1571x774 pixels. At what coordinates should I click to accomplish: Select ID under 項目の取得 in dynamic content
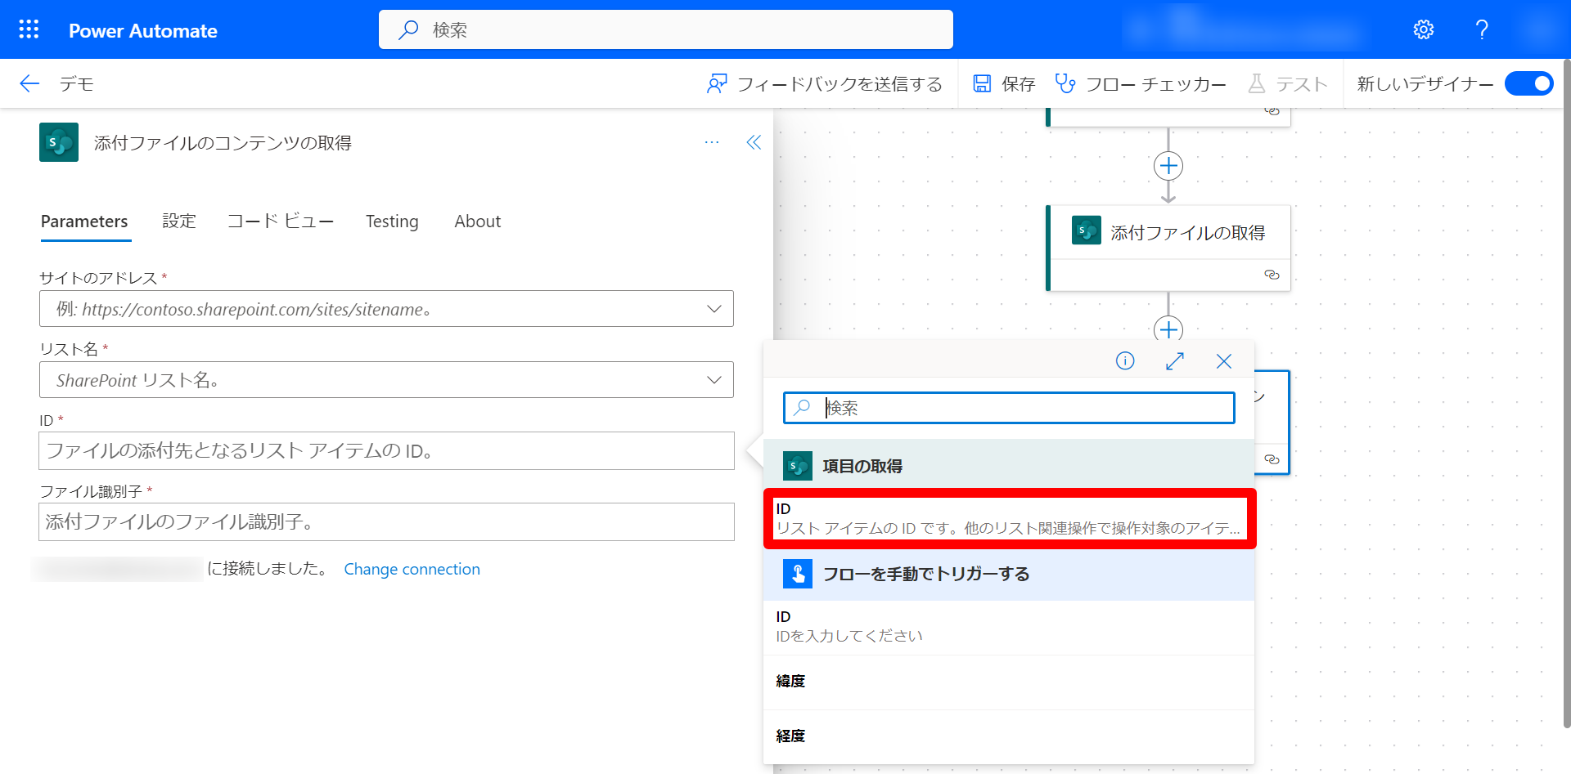(x=1008, y=518)
